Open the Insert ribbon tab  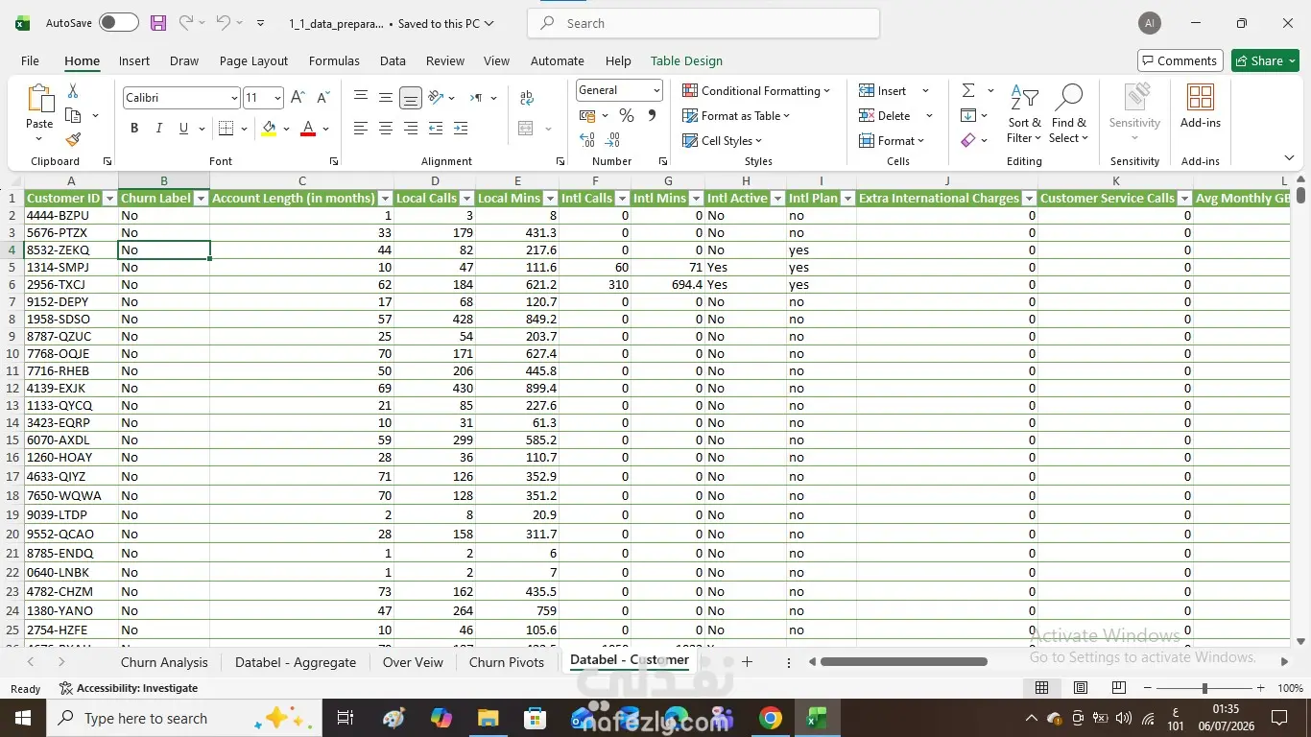[134, 60]
